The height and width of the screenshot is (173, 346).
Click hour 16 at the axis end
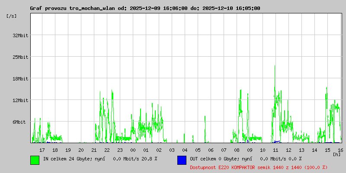pos(340,150)
